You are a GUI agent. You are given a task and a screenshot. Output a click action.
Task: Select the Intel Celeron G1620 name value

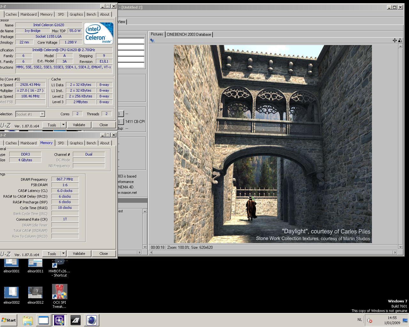tap(49, 25)
